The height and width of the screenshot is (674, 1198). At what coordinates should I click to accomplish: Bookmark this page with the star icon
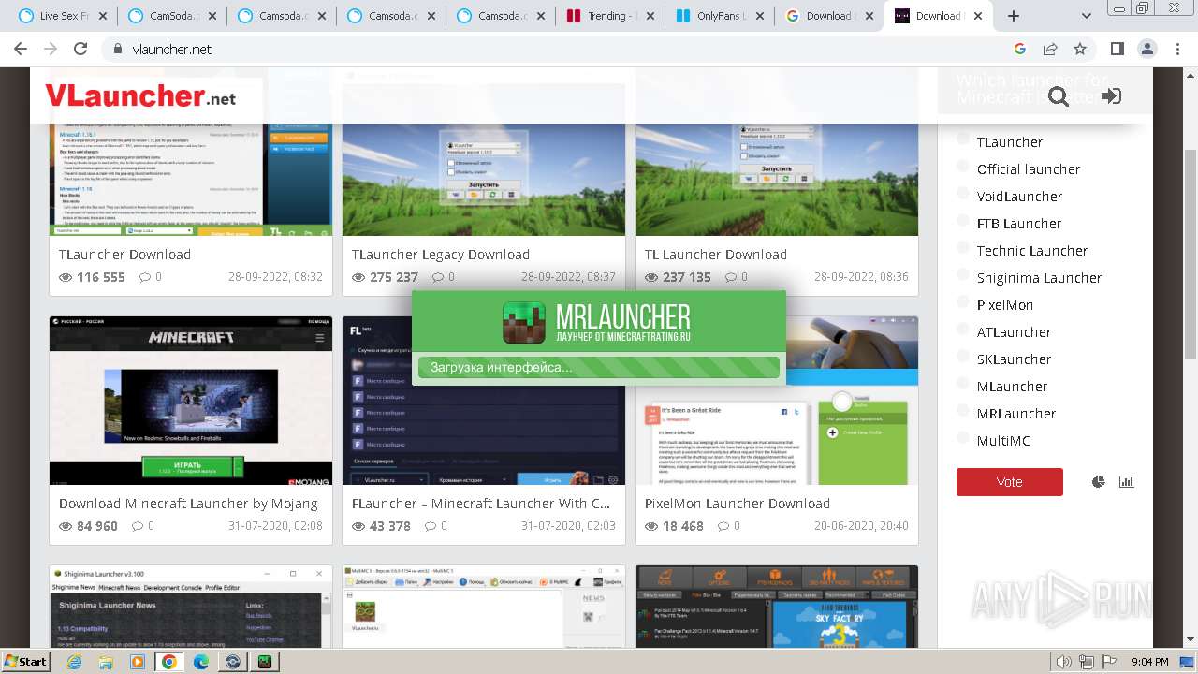point(1080,49)
